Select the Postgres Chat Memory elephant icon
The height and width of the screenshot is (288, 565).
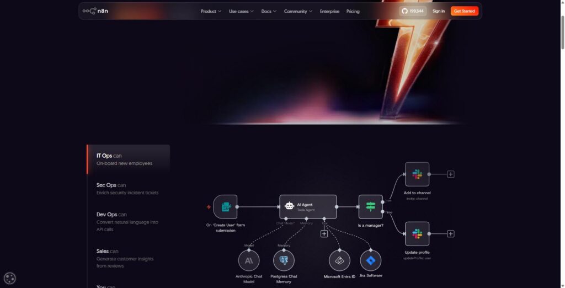coord(284,260)
